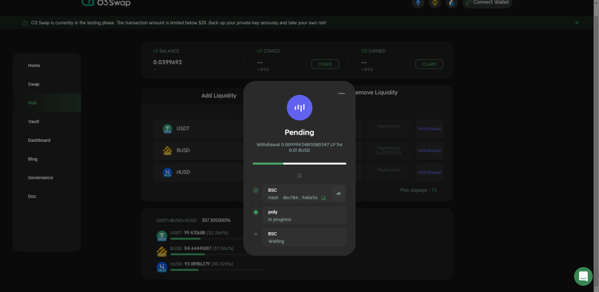Click the BSC Waiting step
The height and width of the screenshot is (292, 599).
[x=304, y=237]
